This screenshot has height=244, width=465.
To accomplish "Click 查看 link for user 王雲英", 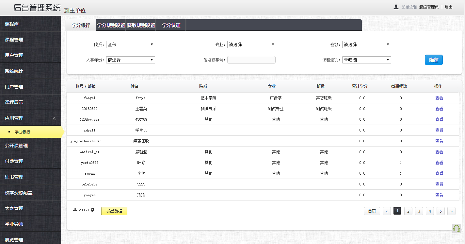I will click(439, 109).
